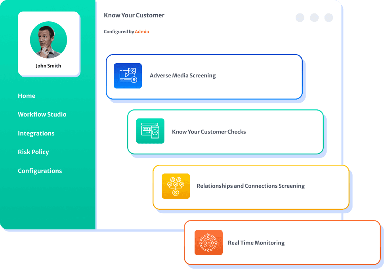Go to Workflow Studio in sidebar
384x269 pixels.
tap(42, 114)
